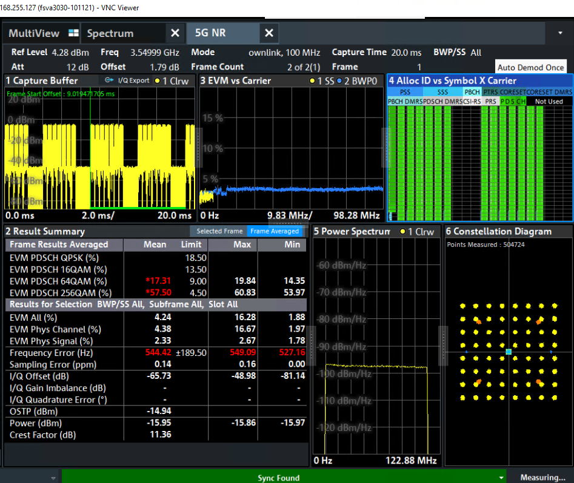Viewport: 574px width, 483px height.
Task: Click the Frame Results Averaged header
Action: pos(59,245)
